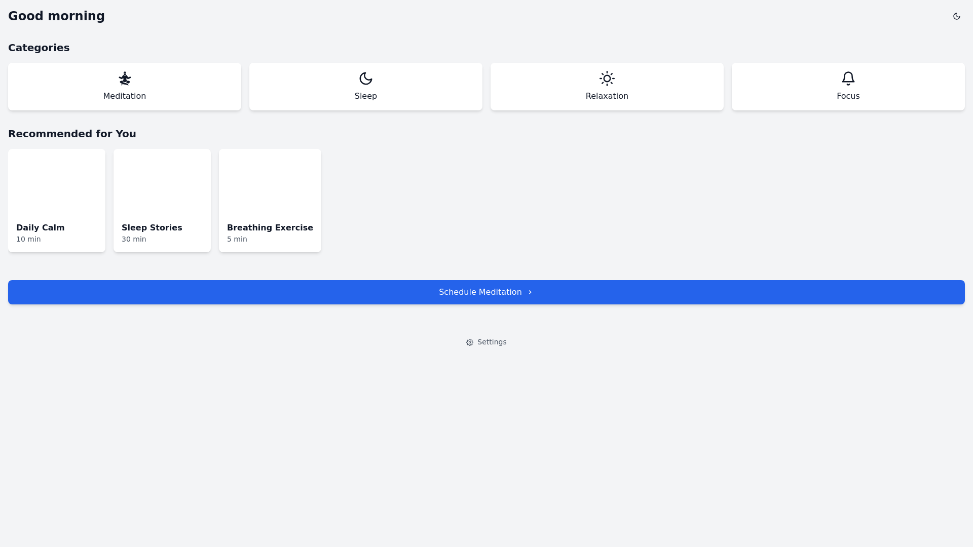Open the Meditation category

point(124,87)
